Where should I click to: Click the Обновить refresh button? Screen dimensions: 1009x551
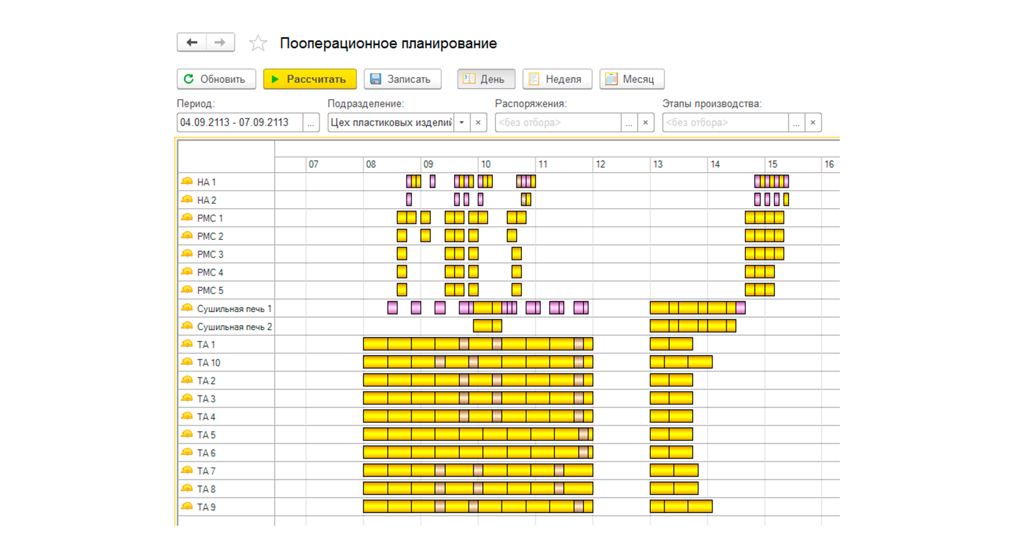216,79
